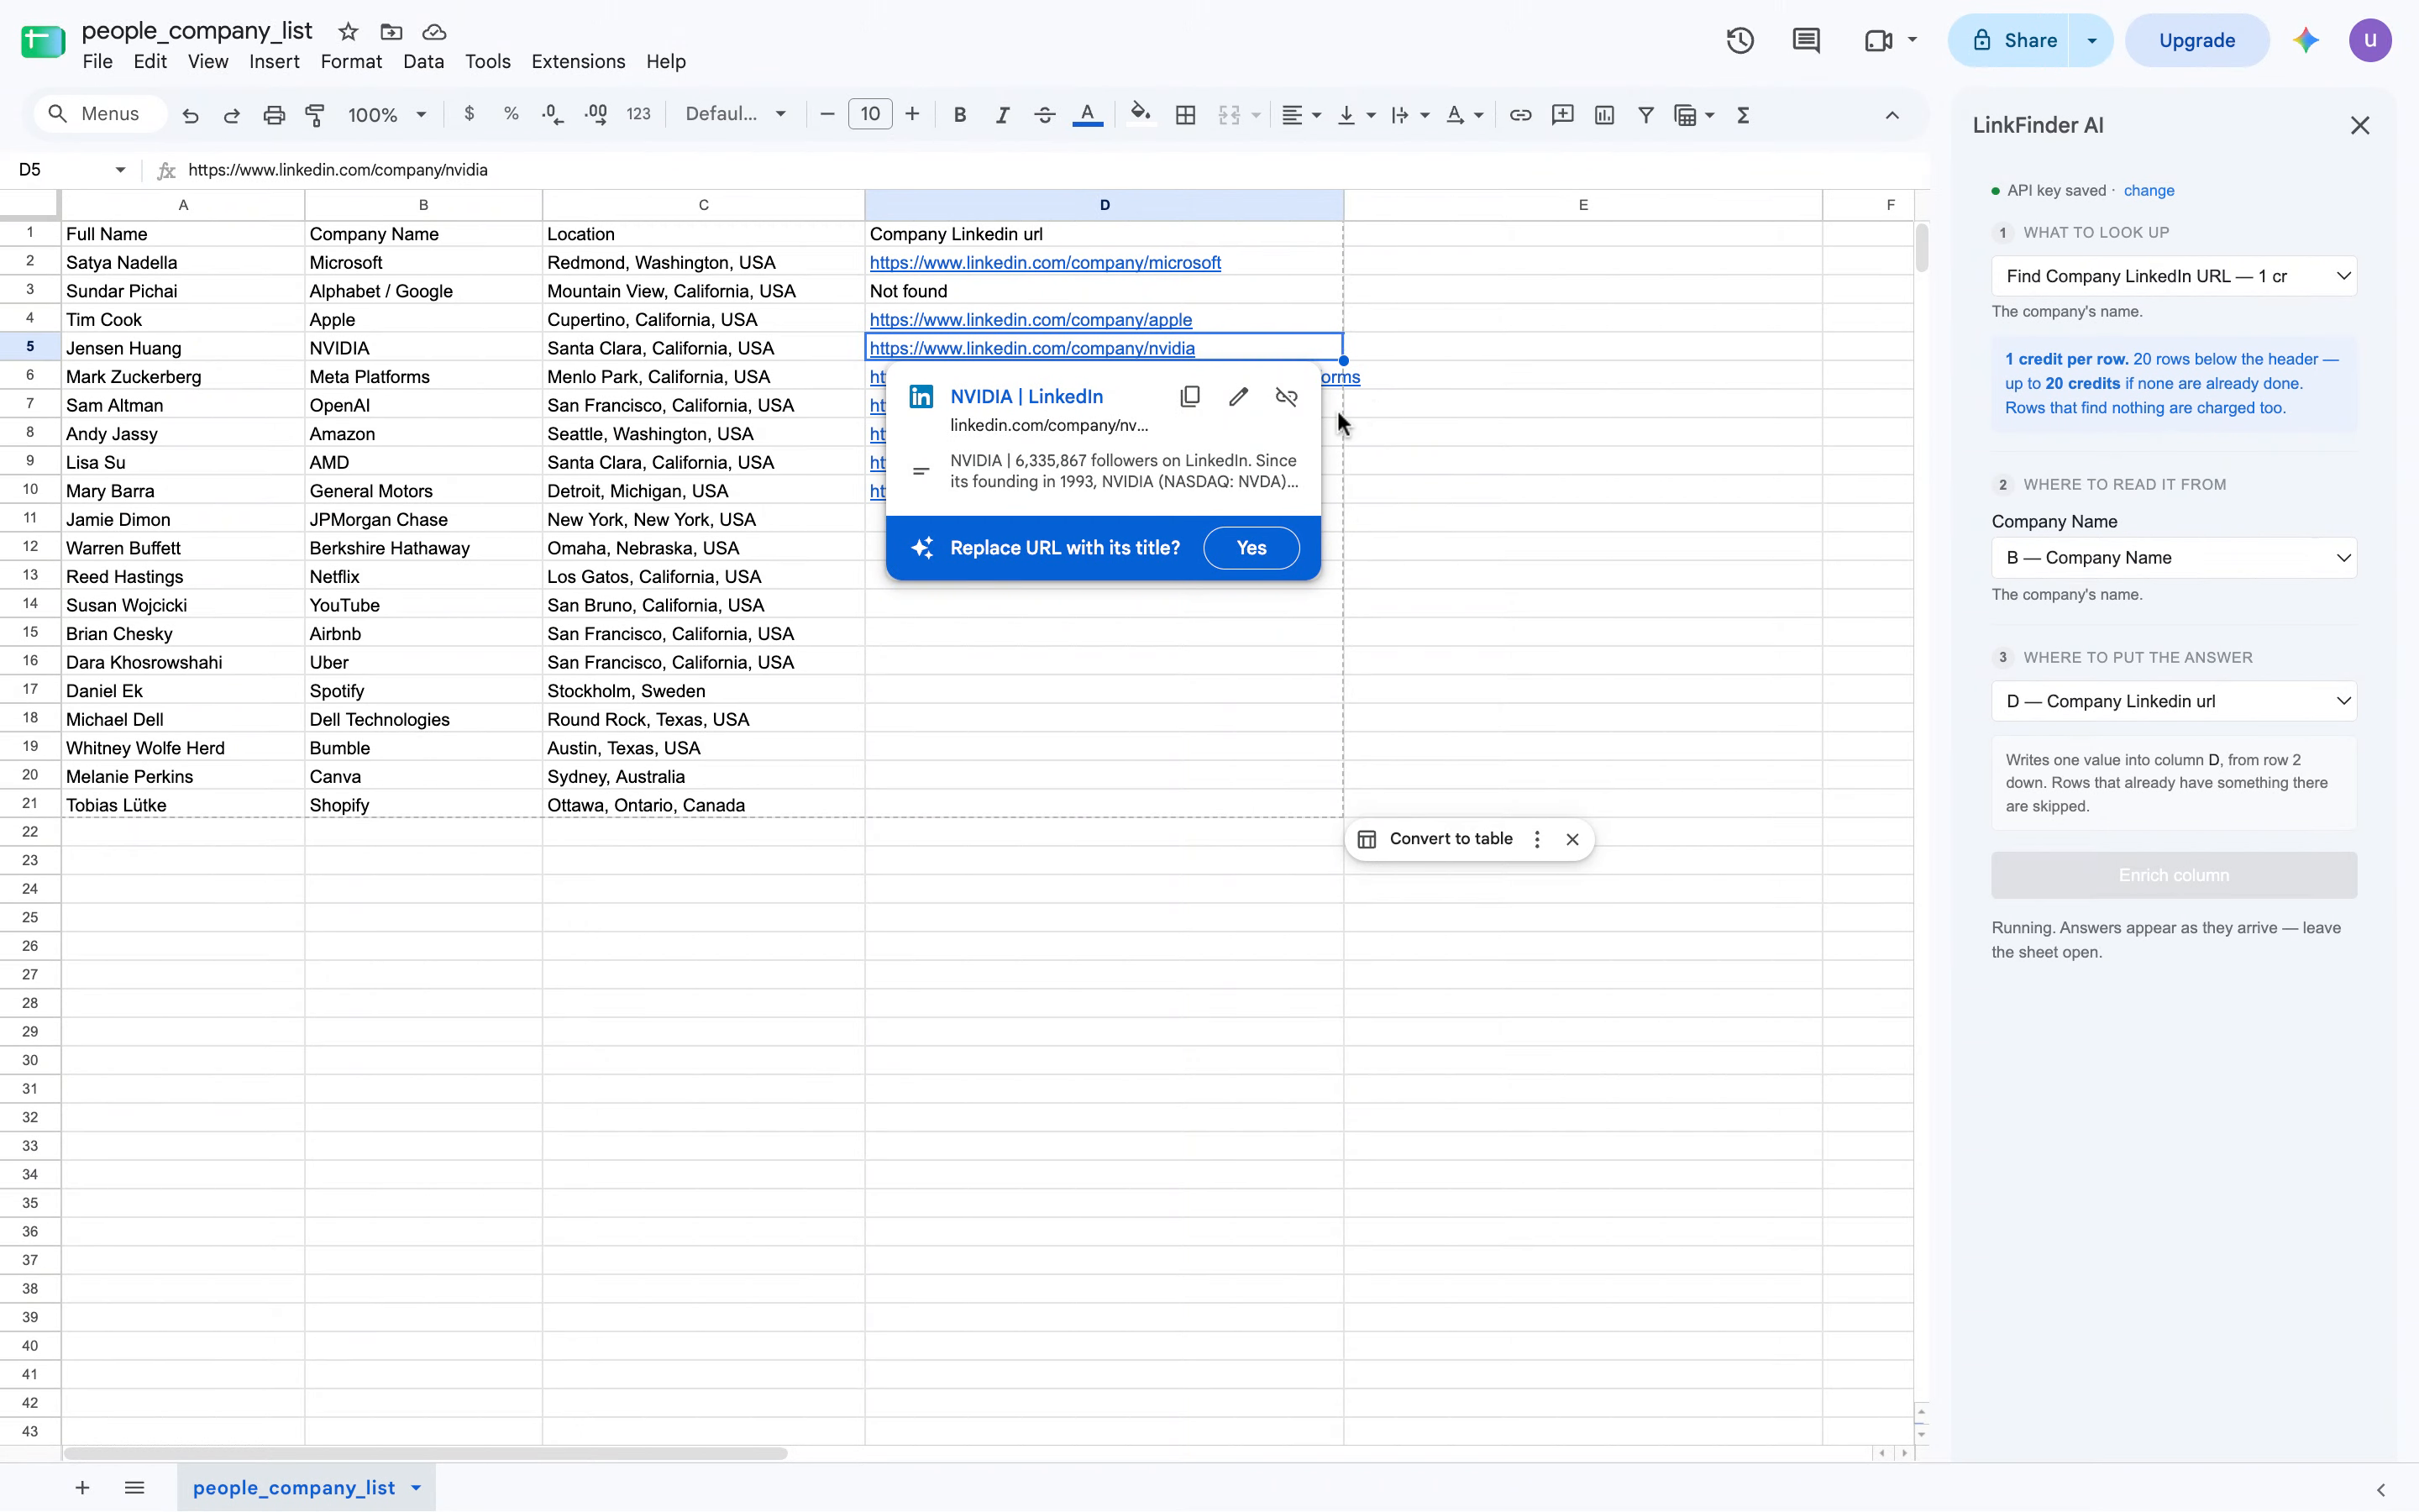The width and height of the screenshot is (2419, 1512).
Task: Format as percent
Action: tap(511, 114)
